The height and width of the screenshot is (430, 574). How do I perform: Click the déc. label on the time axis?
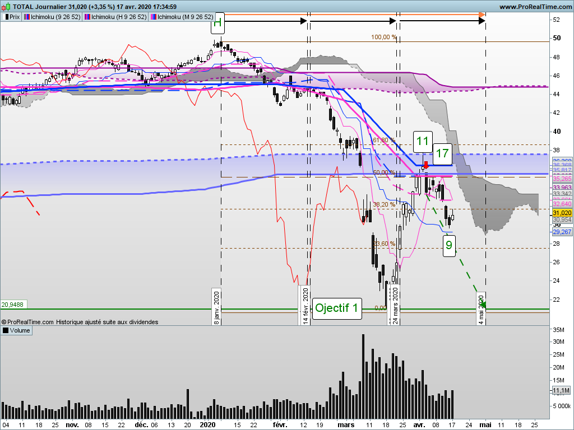coord(141,425)
